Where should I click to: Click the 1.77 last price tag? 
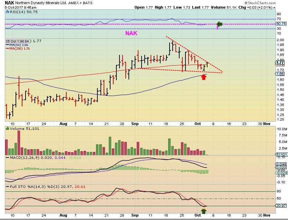280,63
